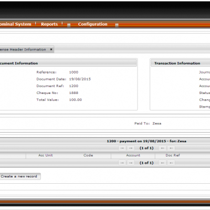Click the lower (1 of 1) page indicator
The height and width of the screenshot is (210, 210).
pos(146,163)
